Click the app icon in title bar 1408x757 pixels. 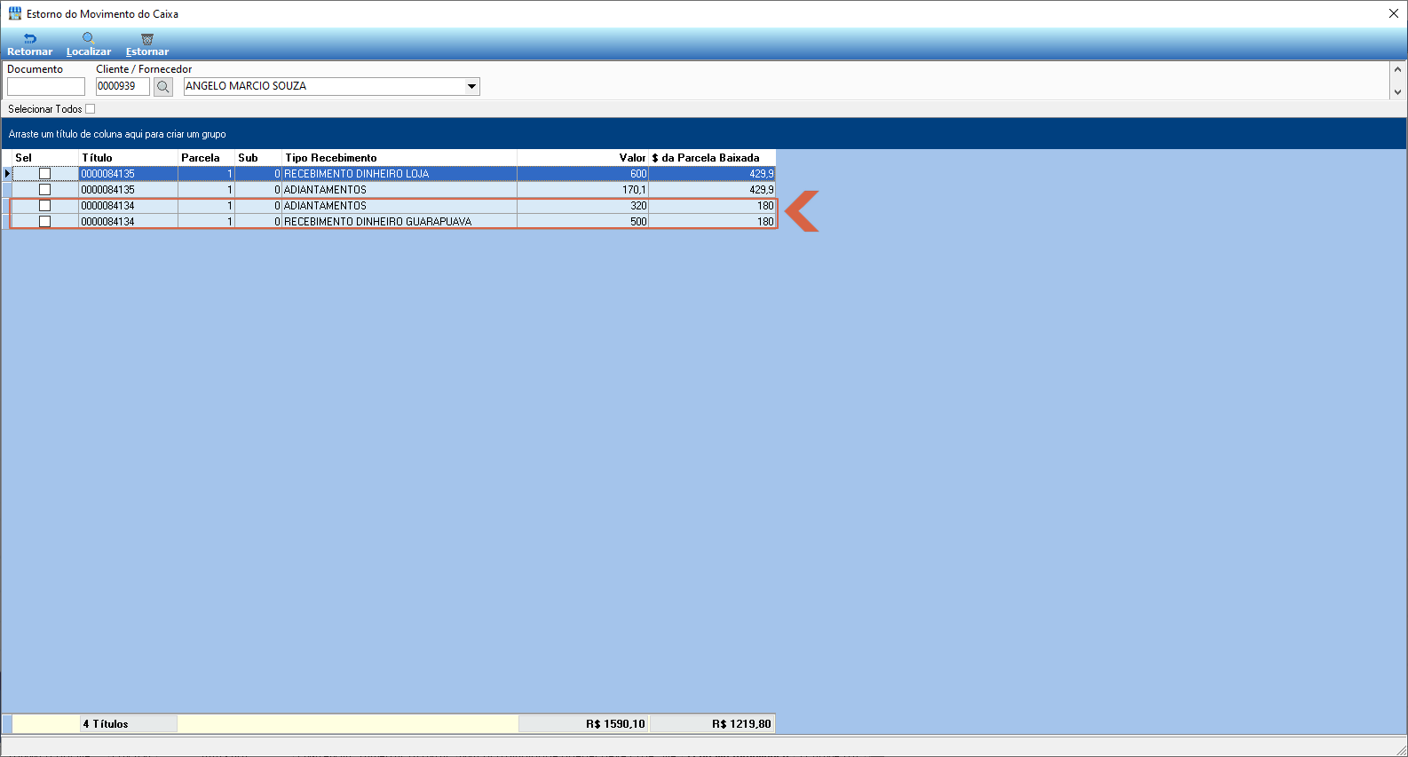coord(15,13)
